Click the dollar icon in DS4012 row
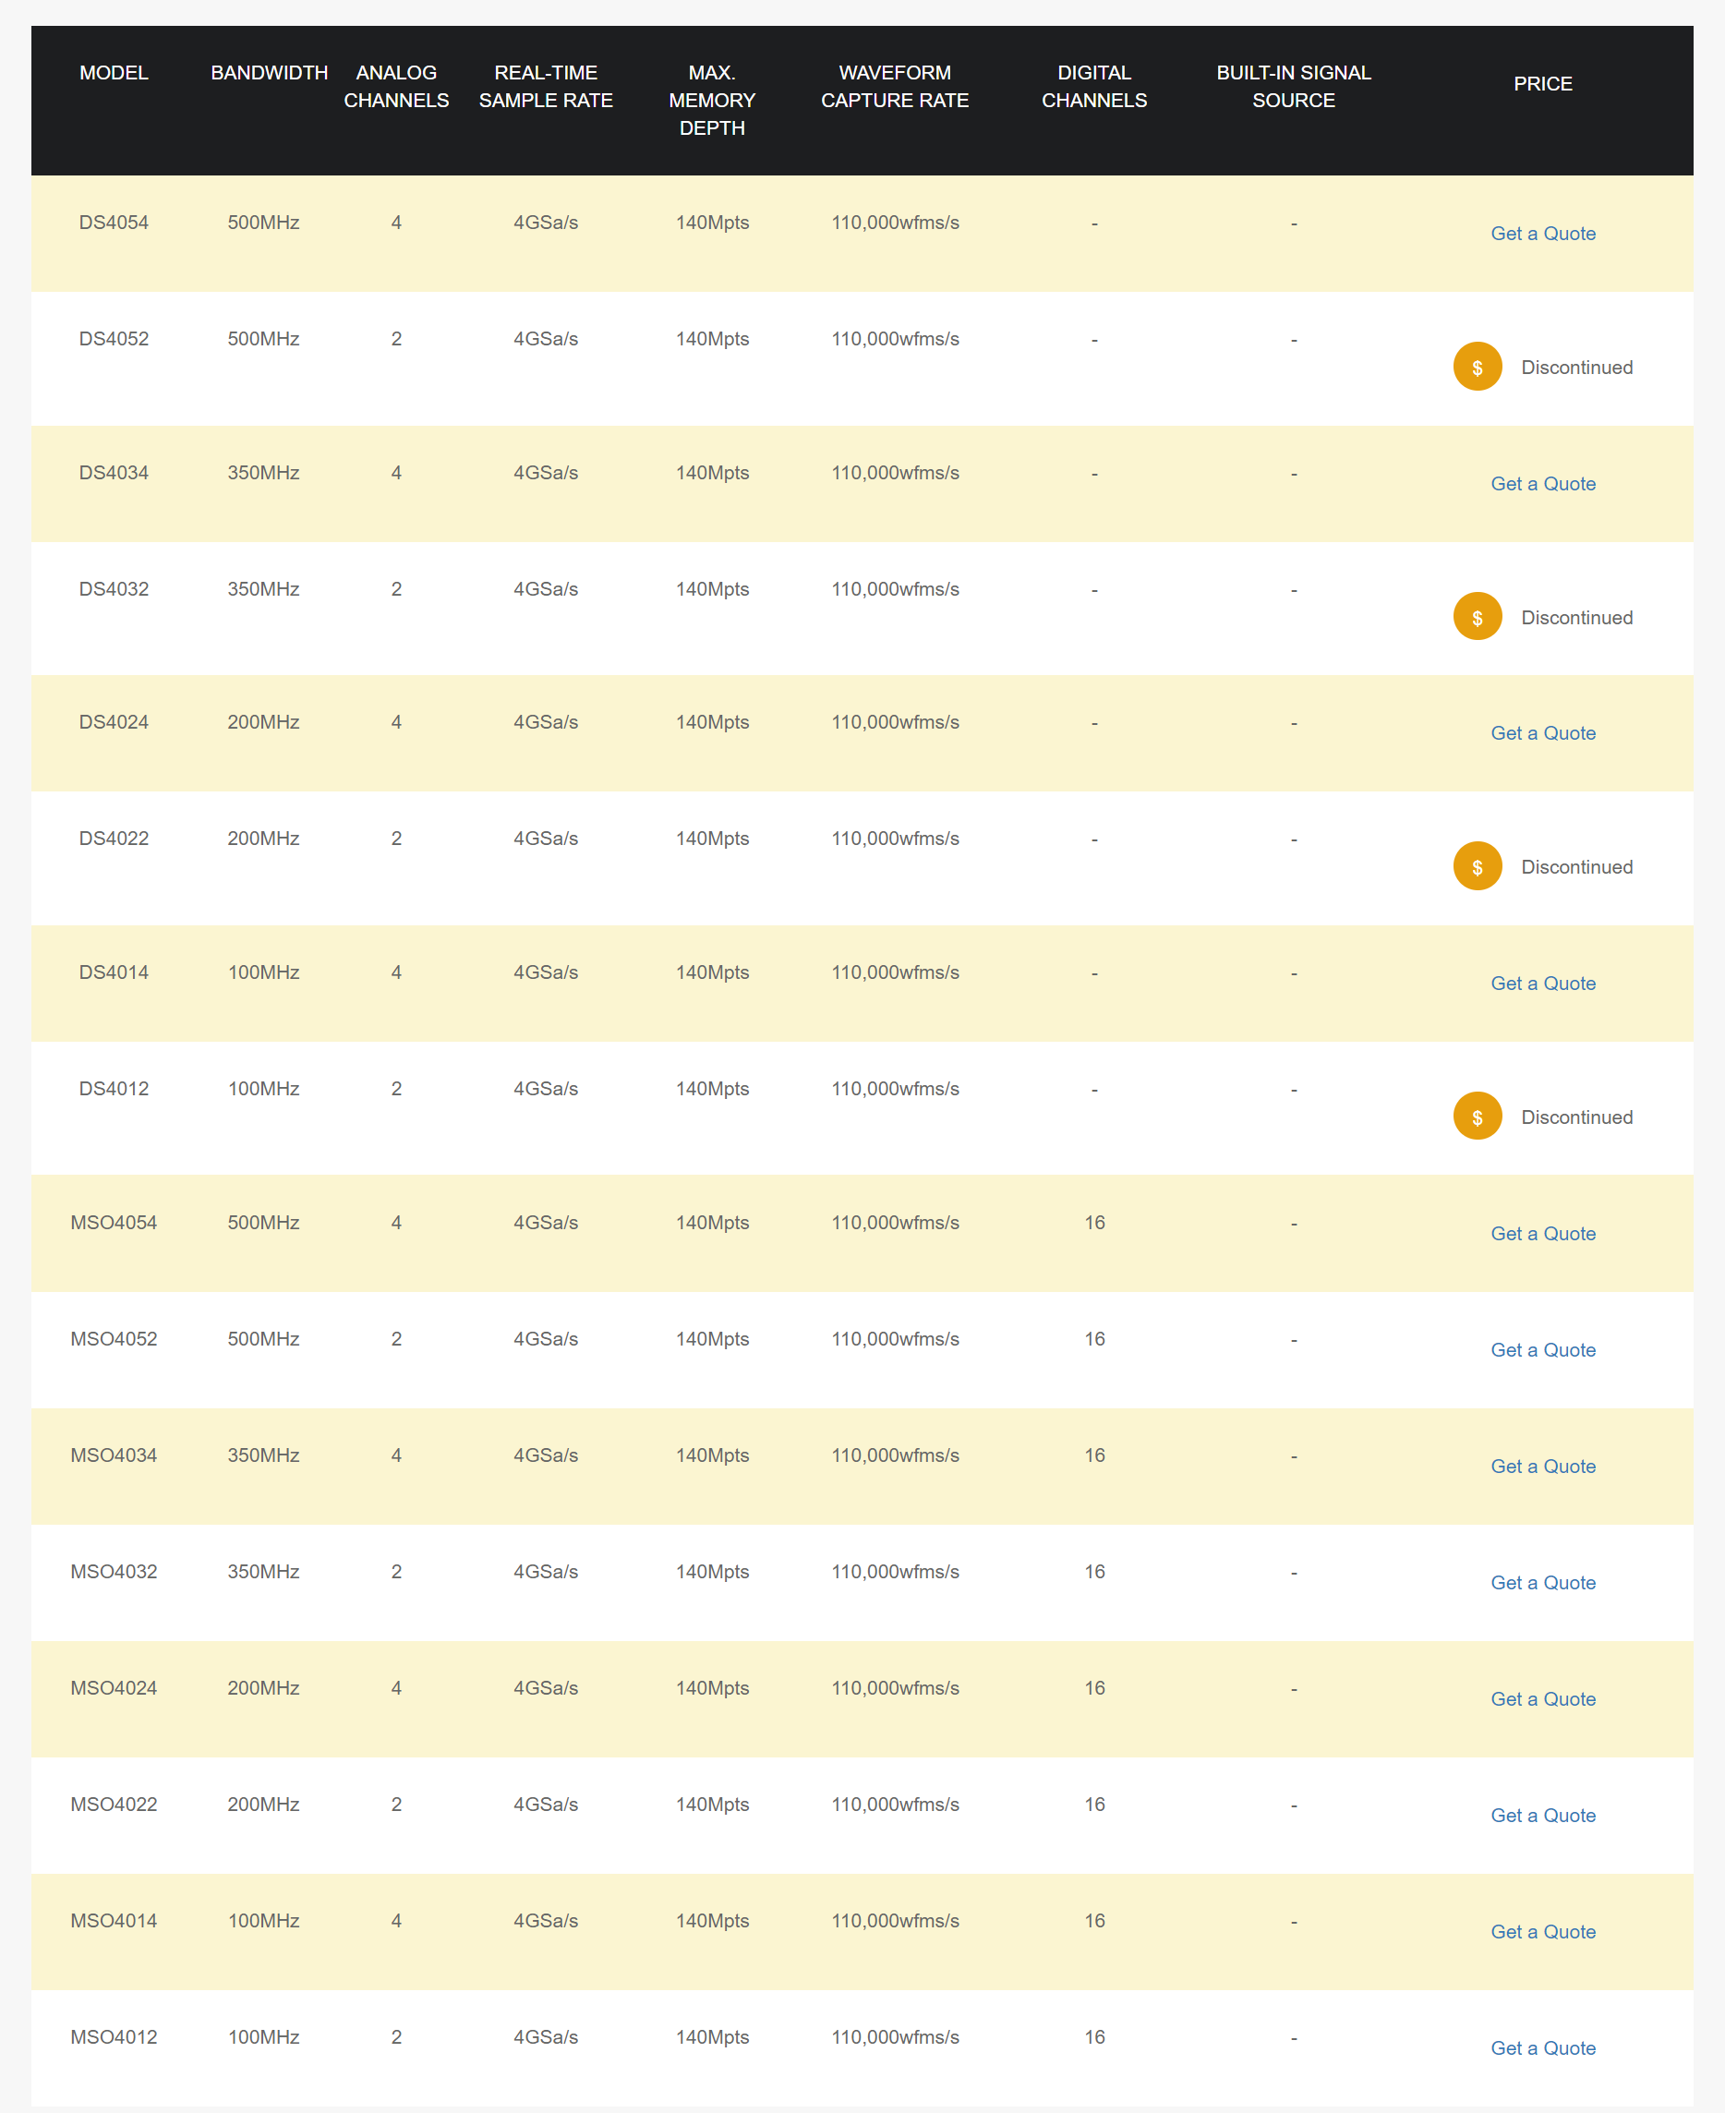Screen dimensions: 1725x2113 click(1477, 1117)
